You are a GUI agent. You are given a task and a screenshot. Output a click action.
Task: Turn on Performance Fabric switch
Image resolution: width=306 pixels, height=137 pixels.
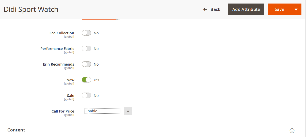click(86, 49)
